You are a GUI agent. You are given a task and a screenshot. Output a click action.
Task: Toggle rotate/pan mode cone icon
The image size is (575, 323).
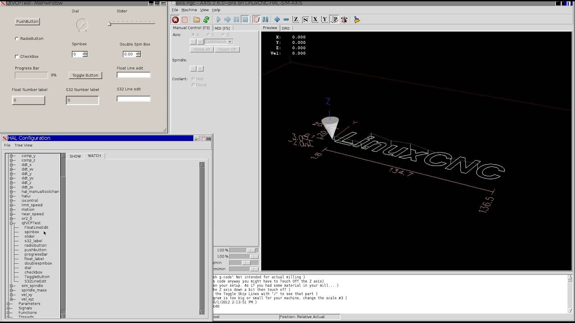click(345, 20)
